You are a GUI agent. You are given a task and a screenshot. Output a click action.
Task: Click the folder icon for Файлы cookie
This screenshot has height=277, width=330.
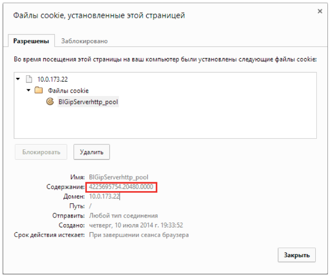click(x=38, y=90)
